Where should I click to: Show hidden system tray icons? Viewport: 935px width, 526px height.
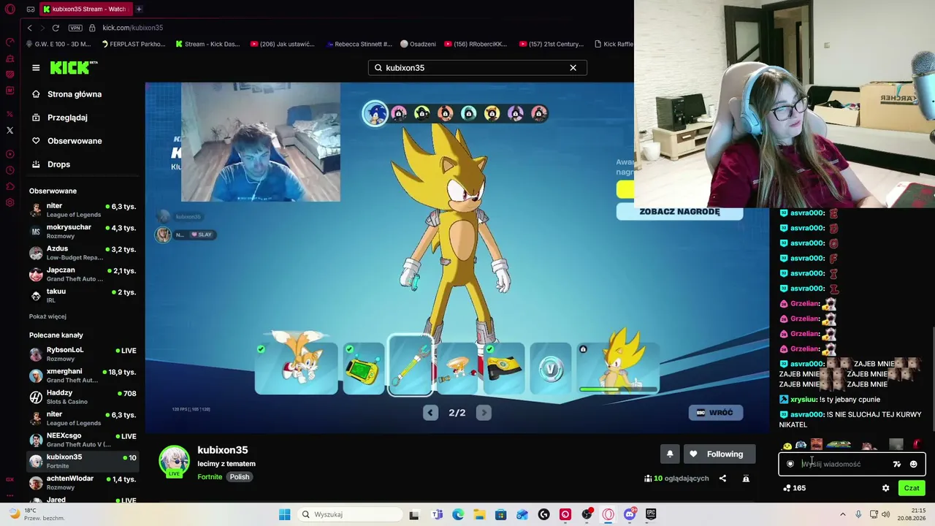click(x=842, y=514)
